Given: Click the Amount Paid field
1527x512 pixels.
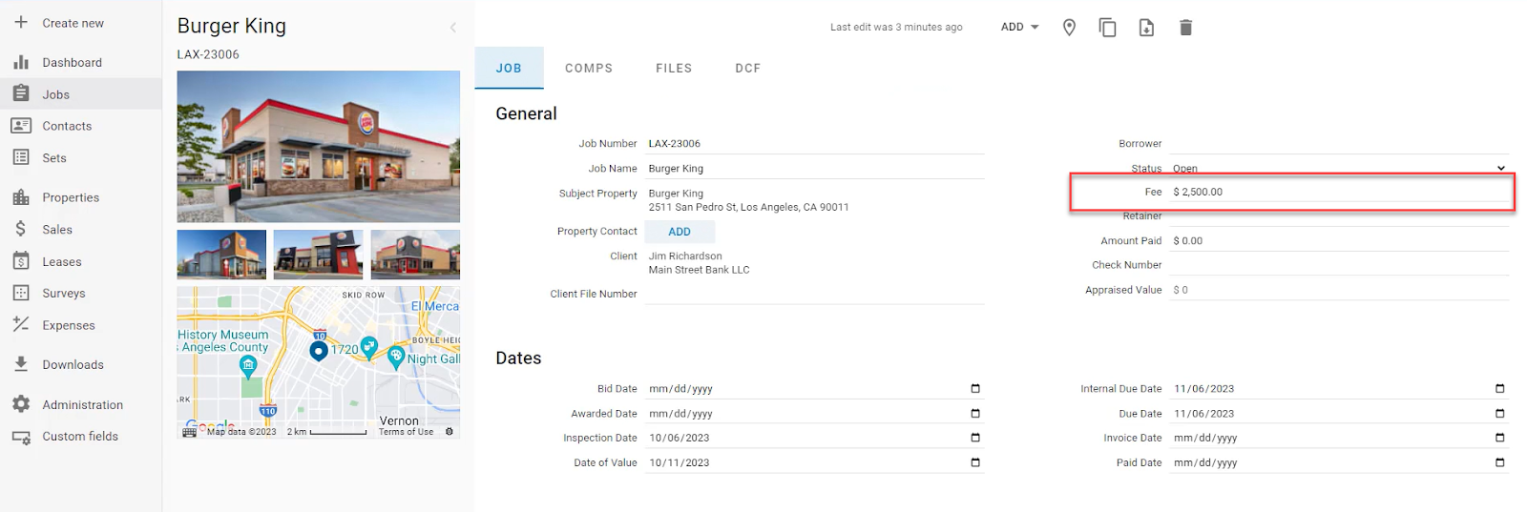Looking at the screenshot, I should (x=1339, y=241).
